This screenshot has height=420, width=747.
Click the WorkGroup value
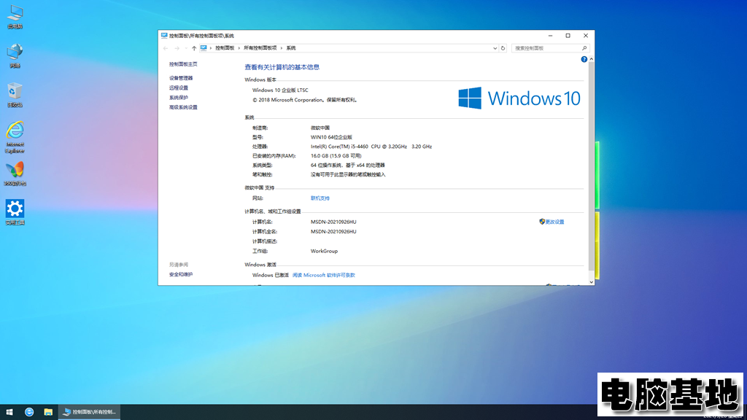[x=324, y=251]
